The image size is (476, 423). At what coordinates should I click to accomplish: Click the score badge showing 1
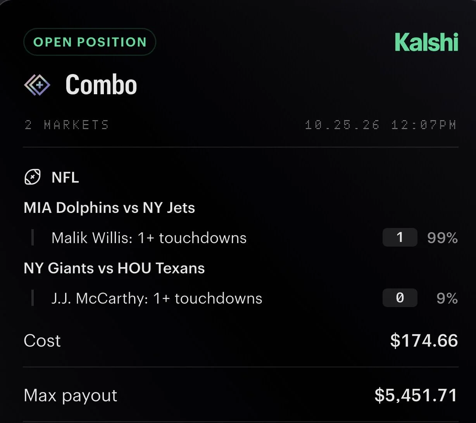(400, 237)
